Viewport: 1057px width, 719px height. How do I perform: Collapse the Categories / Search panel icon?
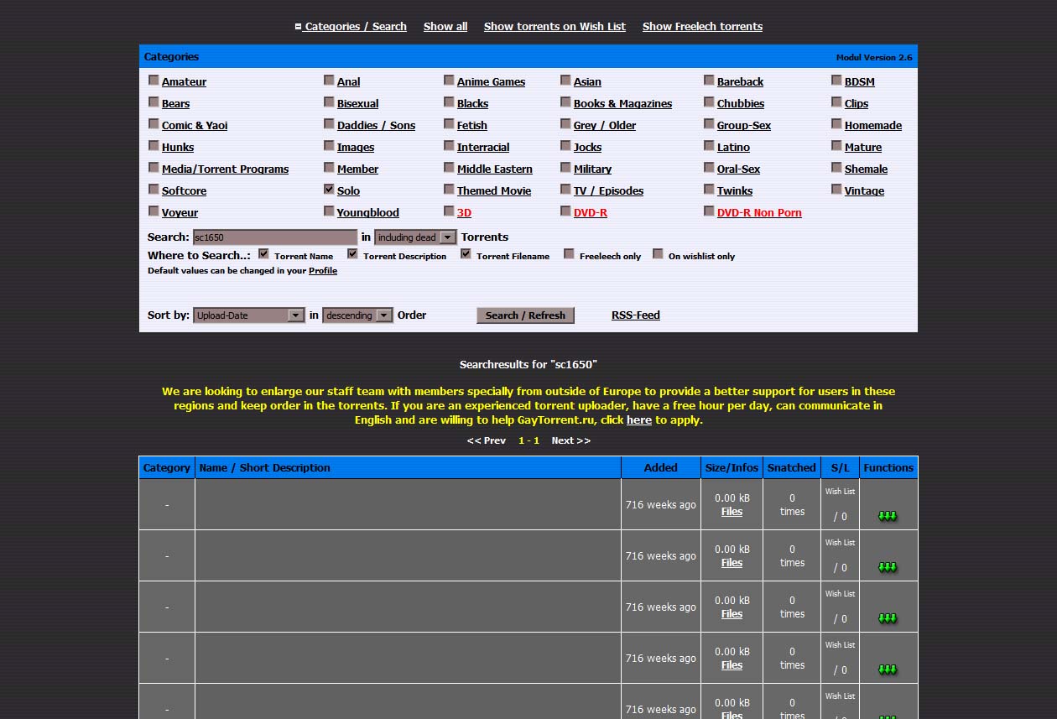coord(298,27)
